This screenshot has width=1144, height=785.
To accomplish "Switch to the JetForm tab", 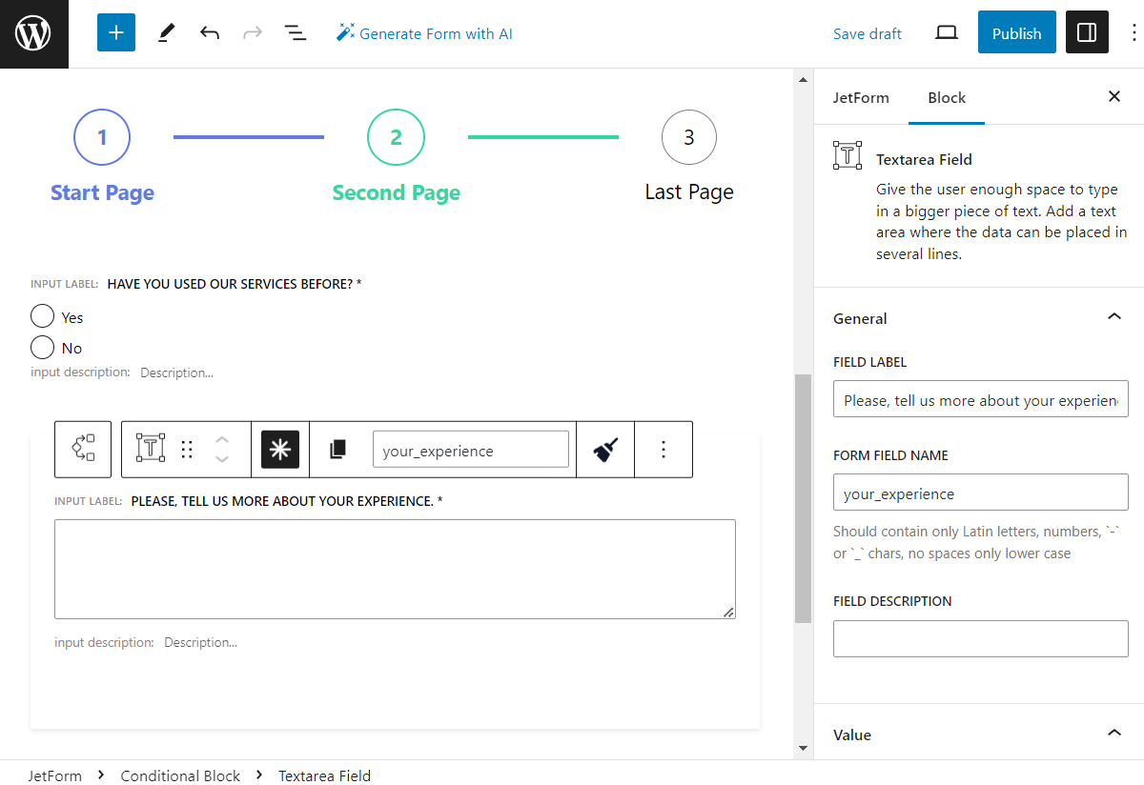I will point(862,97).
